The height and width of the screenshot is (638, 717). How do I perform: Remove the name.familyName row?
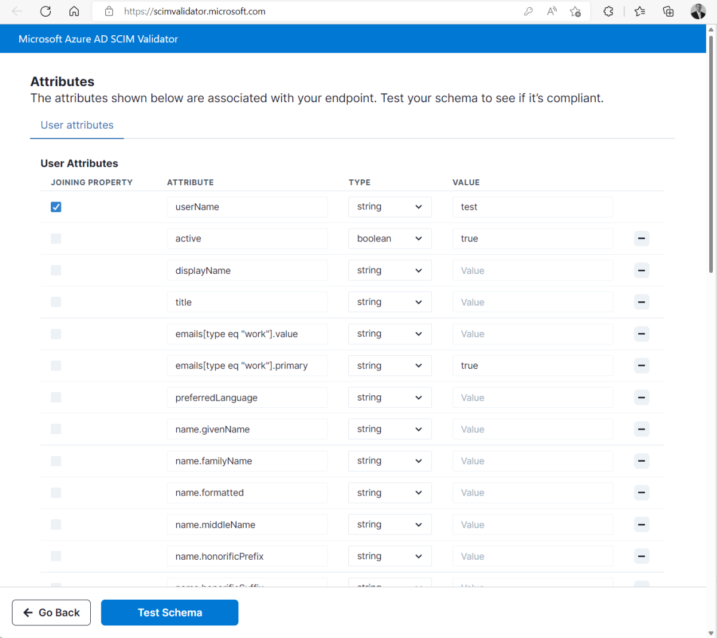pos(642,461)
